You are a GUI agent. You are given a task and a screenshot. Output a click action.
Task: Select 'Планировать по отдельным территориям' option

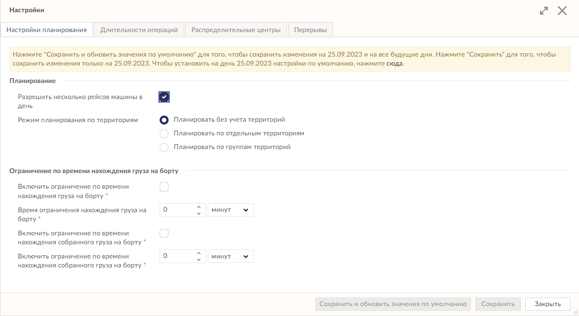(164, 133)
